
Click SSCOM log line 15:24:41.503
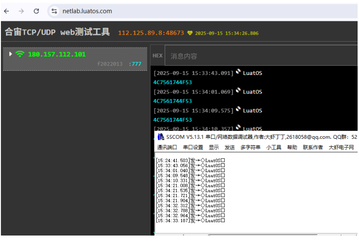(190, 161)
